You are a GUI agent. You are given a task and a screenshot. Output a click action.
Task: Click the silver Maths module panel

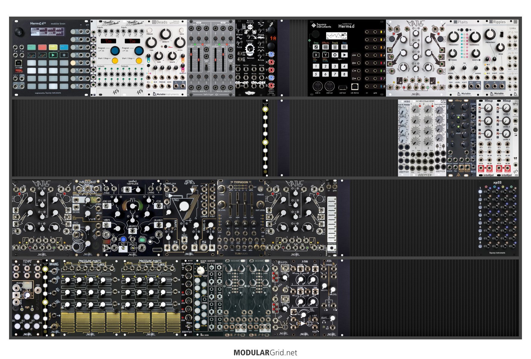416,58
